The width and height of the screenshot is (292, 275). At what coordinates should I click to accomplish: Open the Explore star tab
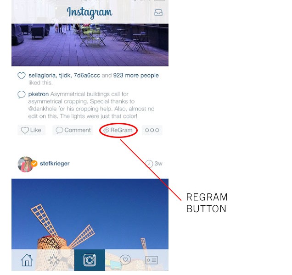point(54,260)
